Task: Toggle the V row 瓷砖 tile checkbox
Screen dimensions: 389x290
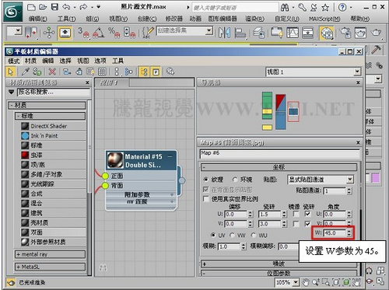Action: pyautogui.click(x=307, y=223)
